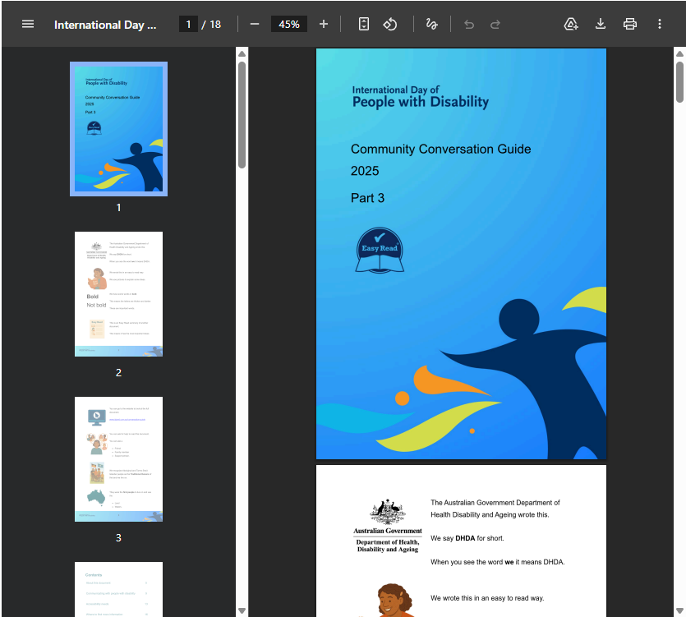Image resolution: width=686 pixels, height=617 pixels.
Task: Zoom out with the minus icon
Action: pyautogui.click(x=255, y=24)
